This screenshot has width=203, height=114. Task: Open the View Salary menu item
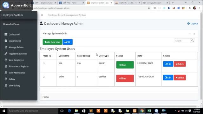[14, 85]
